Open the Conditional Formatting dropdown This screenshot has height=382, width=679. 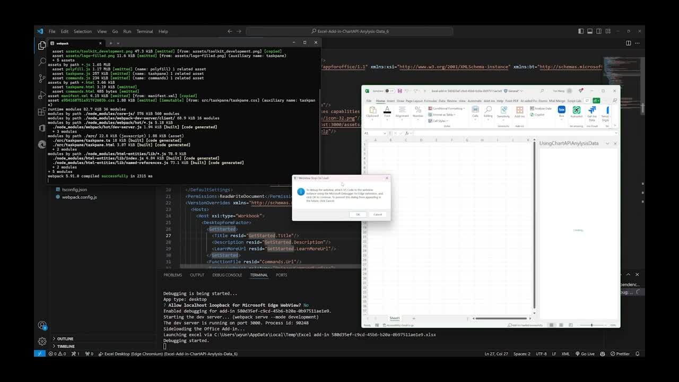tap(447, 109)
